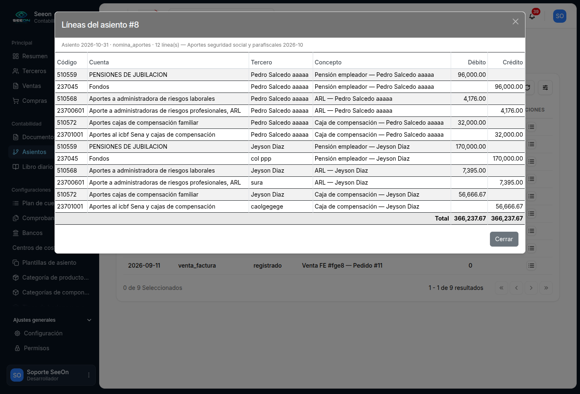Click the Terceros people icon
The height and width of the screenshot is (394, 580).
click(16, 71)
